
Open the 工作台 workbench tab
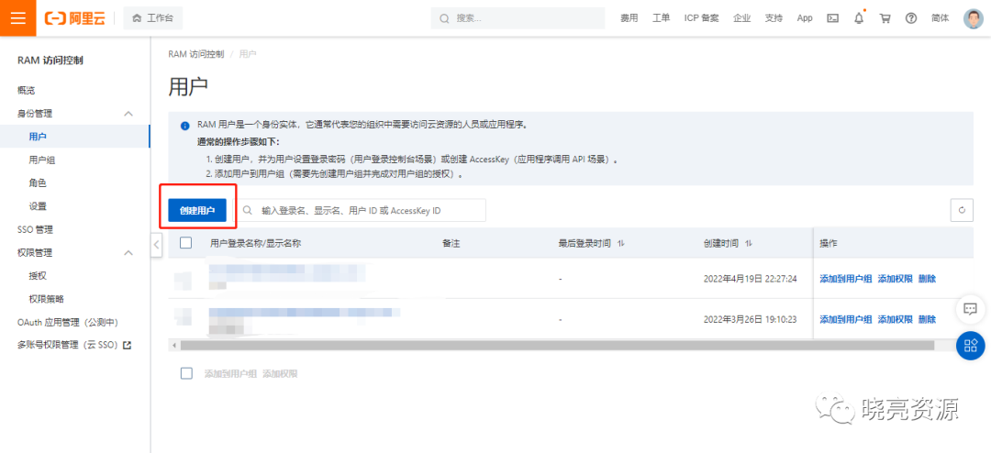click(153, 18)
